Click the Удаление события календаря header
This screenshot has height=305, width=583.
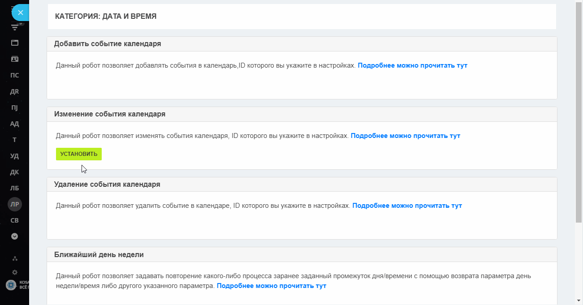click(x=108, y=184)
